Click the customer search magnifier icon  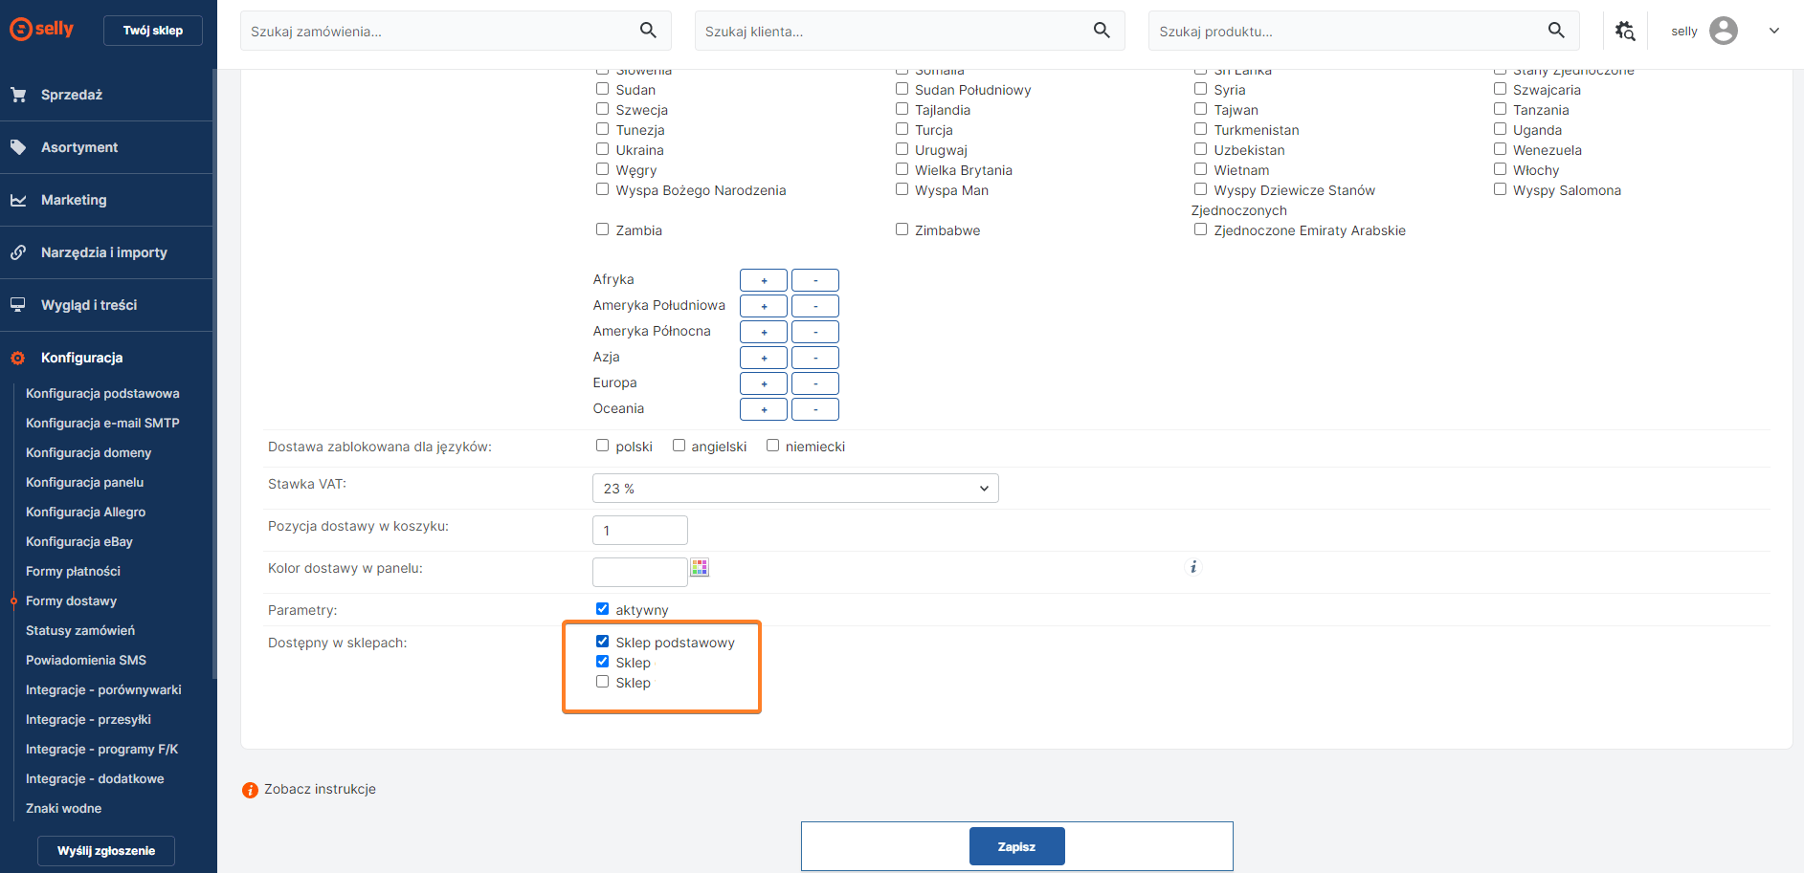pyautogui.click(x=1102, y=31)
